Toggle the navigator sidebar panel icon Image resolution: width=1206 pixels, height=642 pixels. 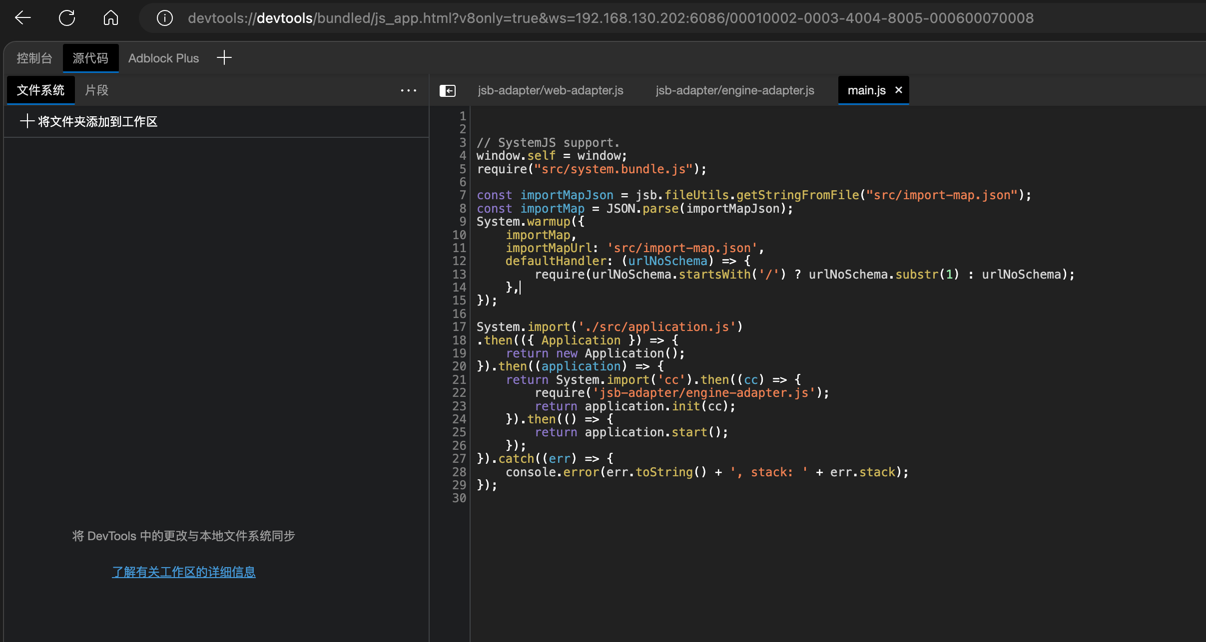447,90
